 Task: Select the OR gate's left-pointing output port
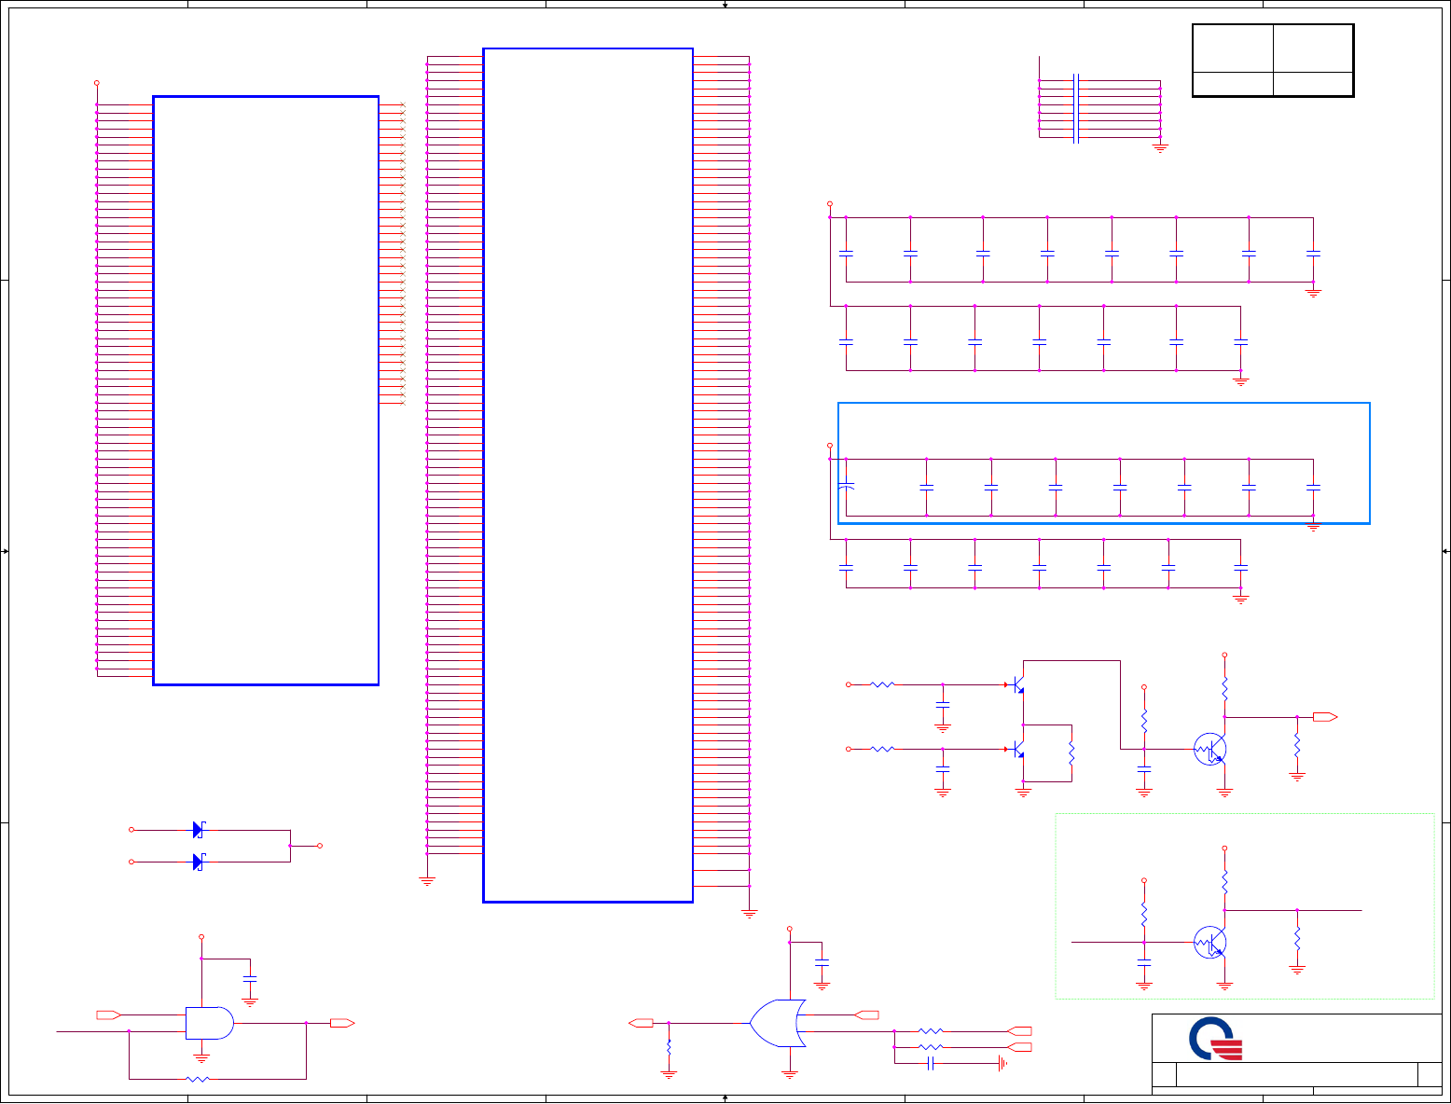(x=641, y=1023)
